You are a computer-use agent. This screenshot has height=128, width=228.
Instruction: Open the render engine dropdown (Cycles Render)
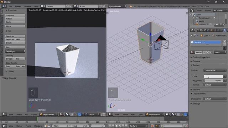click(x=117, y=6)
